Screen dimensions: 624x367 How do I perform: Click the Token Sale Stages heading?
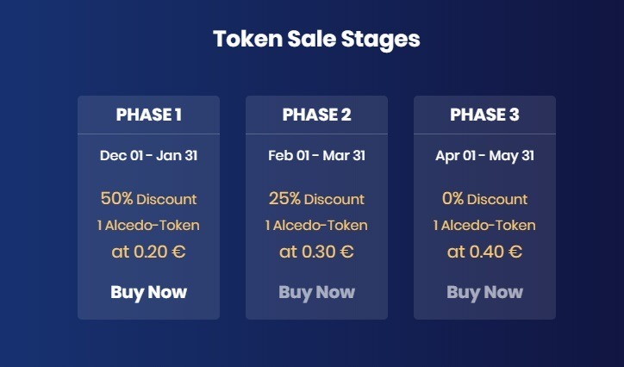coord(316,39)
